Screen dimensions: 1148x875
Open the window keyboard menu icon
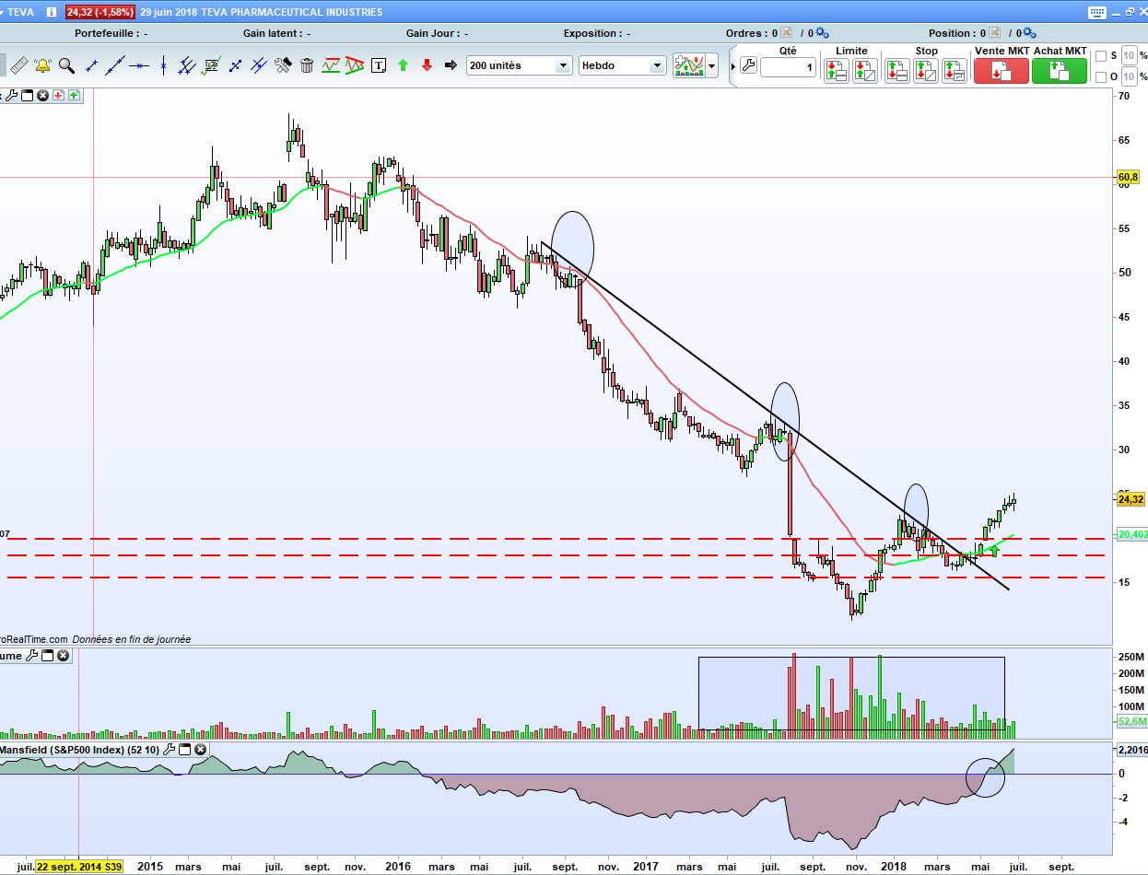pyautogui.click(x=1096, y=12)
